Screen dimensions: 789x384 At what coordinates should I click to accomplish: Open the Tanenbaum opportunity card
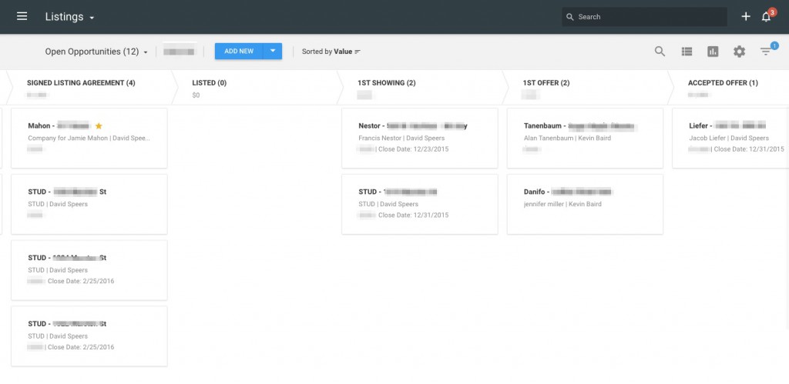click(x=585, y=139)
